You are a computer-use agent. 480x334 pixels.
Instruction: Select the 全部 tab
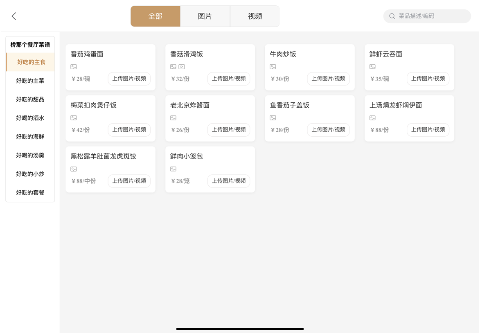[x=155, y=16]
